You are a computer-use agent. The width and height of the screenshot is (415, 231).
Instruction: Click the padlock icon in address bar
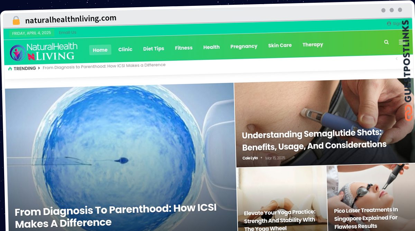pyautogui.click(x=16, y=21)
